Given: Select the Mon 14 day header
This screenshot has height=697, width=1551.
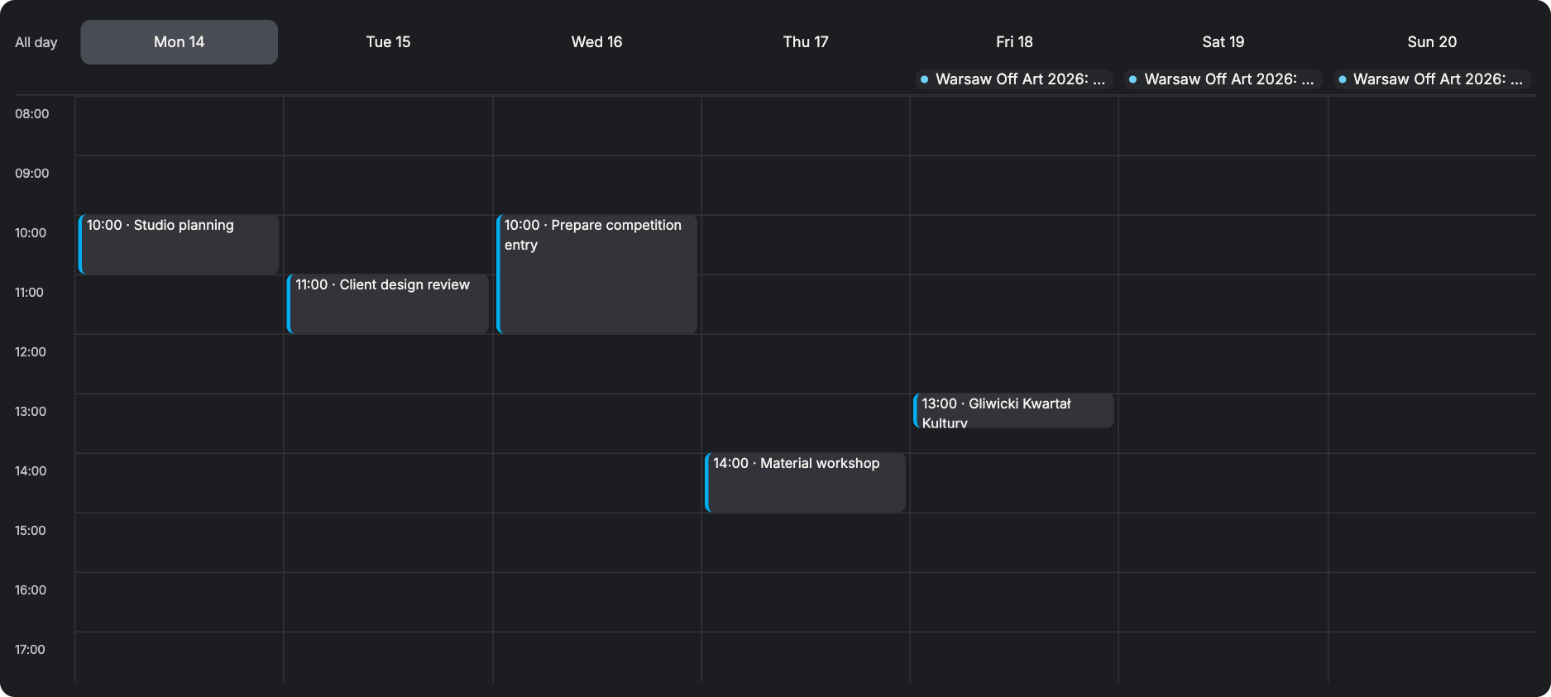Looking at the screenshot, I should pos(179,42).
